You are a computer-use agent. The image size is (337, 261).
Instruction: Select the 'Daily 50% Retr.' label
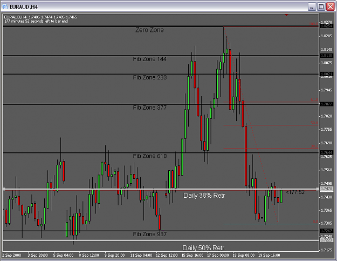click(204, 248)
